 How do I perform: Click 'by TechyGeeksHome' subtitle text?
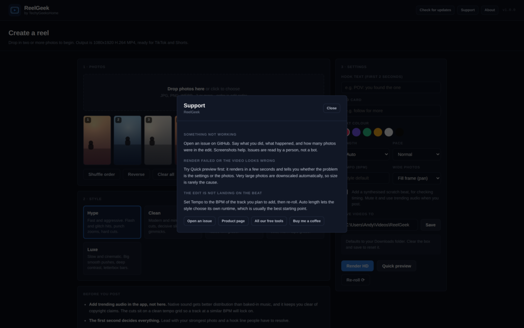pyautogui.click(x=41, y=13)
